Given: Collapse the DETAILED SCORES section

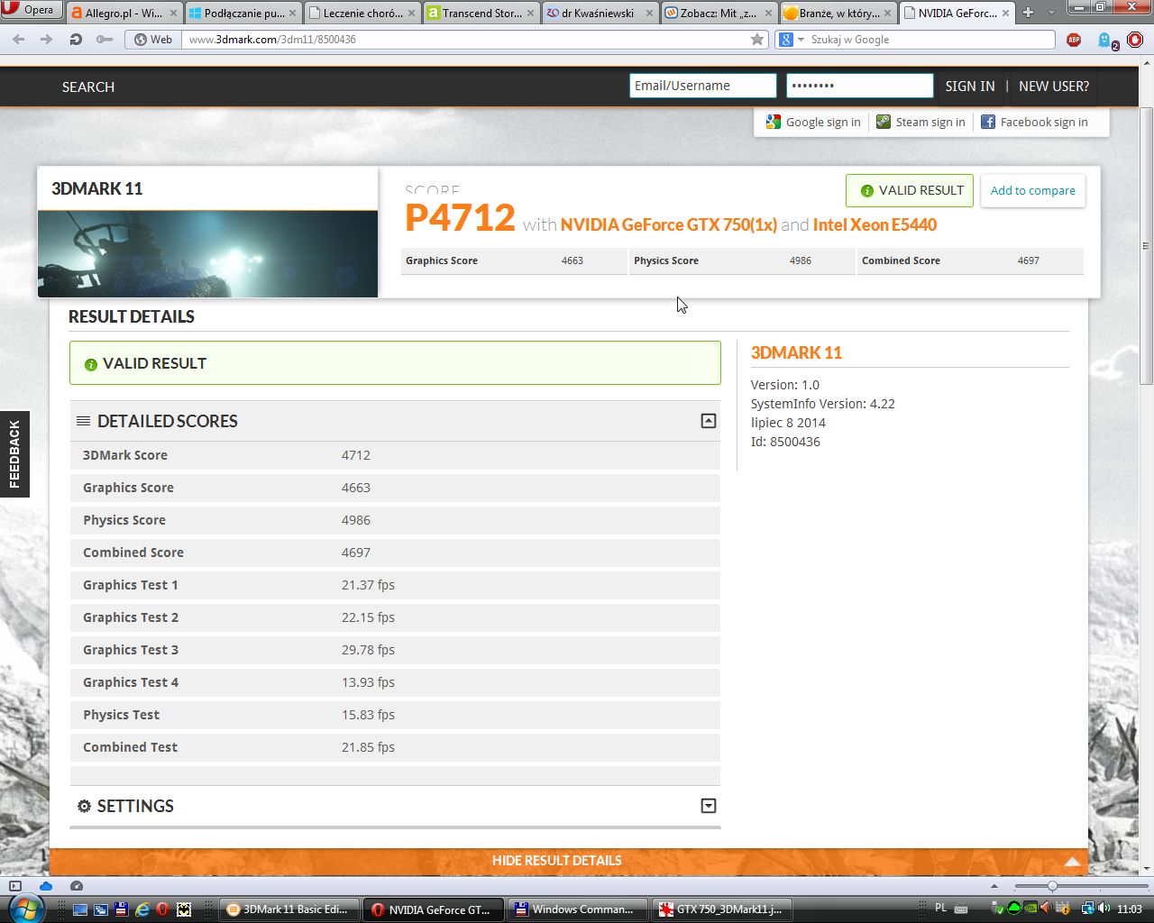Looking at the screenshot, I should coord(709,421).
